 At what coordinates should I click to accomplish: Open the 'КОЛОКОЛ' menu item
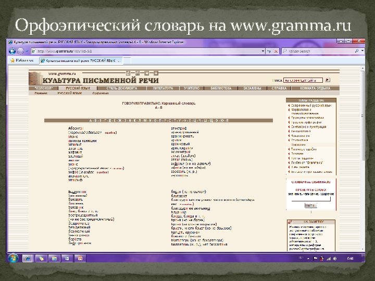point(44,88)
